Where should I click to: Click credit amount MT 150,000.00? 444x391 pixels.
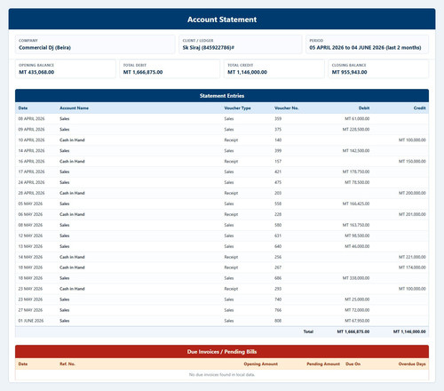pyautogui.click(x=412, y=162)
